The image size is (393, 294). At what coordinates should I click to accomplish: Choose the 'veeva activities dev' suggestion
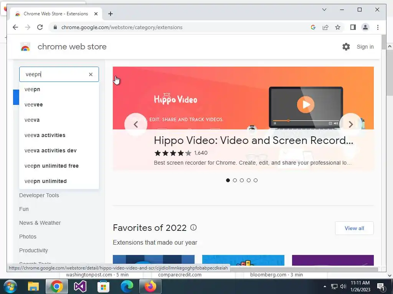coord(59,150)
